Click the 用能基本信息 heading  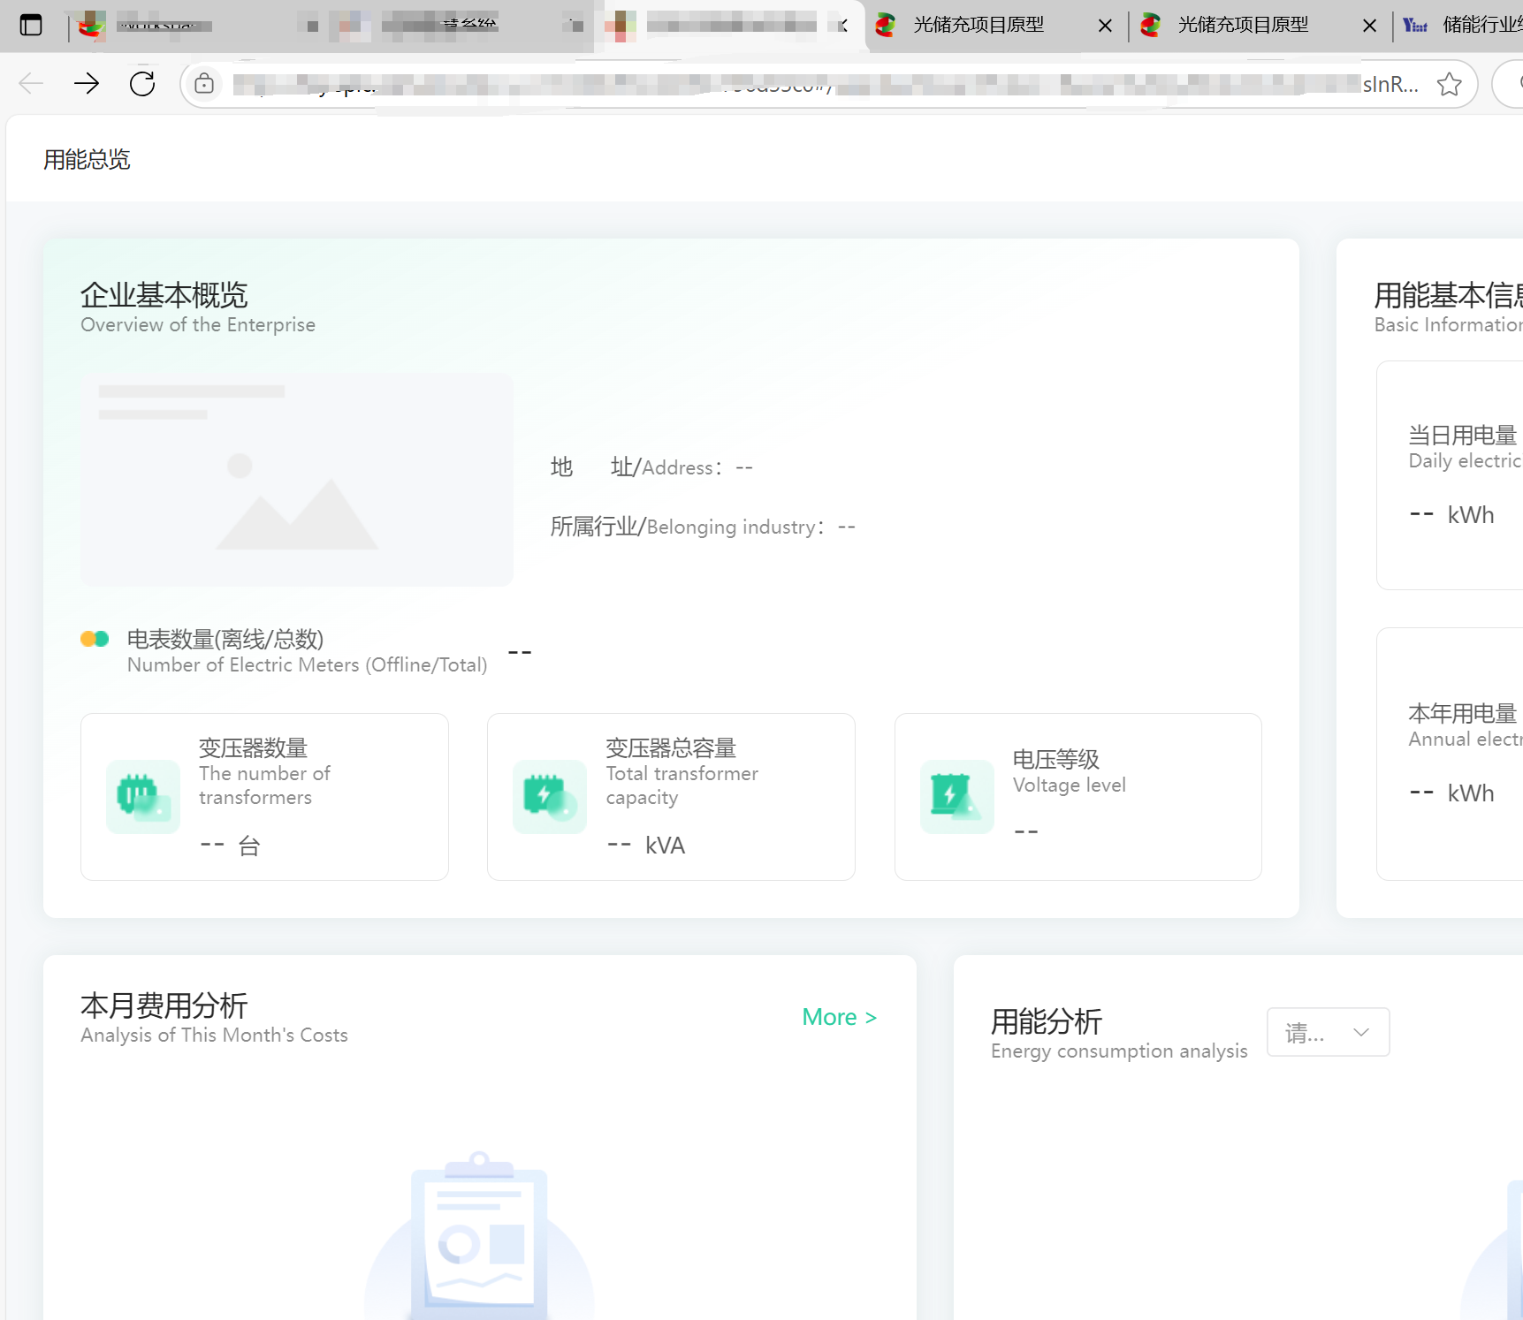click(1448, 295)
